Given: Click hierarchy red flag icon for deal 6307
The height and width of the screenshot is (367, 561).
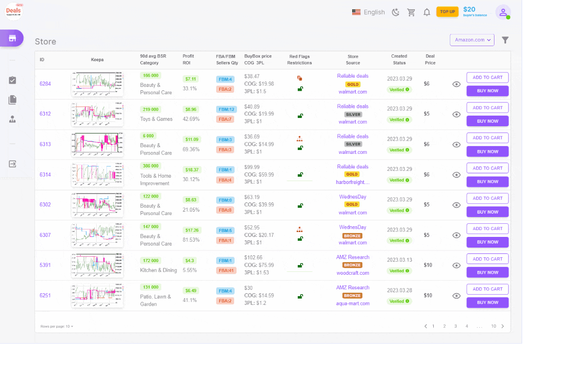Looking at the screenshot, I should (x=300, y=230).
